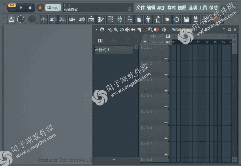Mute Track 4 with its dot

point(166,106)
